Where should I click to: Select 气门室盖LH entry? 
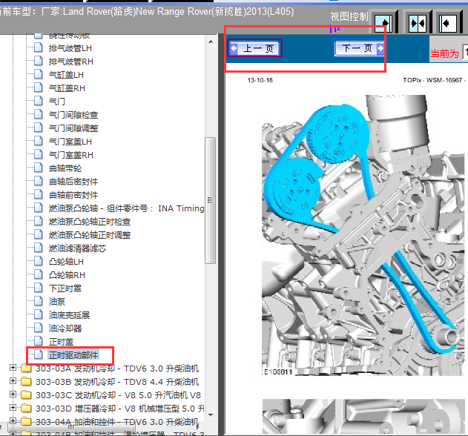(70, 142)
